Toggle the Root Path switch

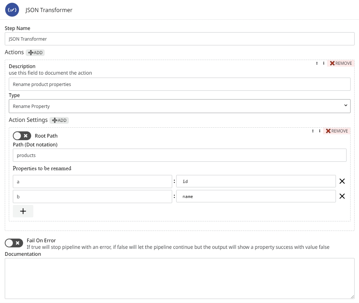point(22,136)
